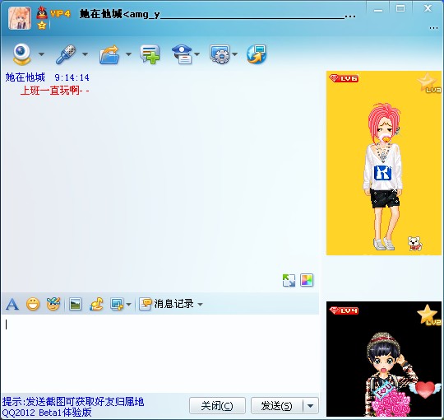
Task: Open the report or security police icon
Action: pyautogui.click(x=182, y=54)
